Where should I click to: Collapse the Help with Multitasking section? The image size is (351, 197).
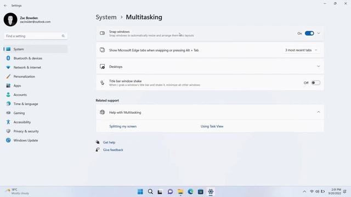tap(319, 112)
